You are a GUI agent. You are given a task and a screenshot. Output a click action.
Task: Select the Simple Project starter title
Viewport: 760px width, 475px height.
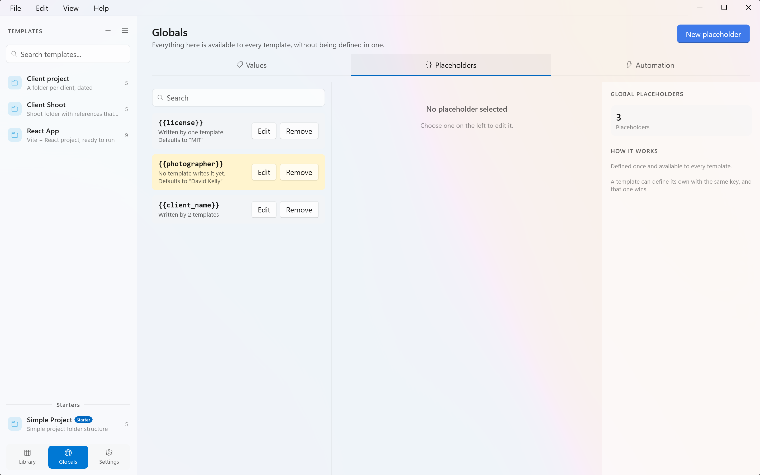pyautogui.click(x=50, y=420)
